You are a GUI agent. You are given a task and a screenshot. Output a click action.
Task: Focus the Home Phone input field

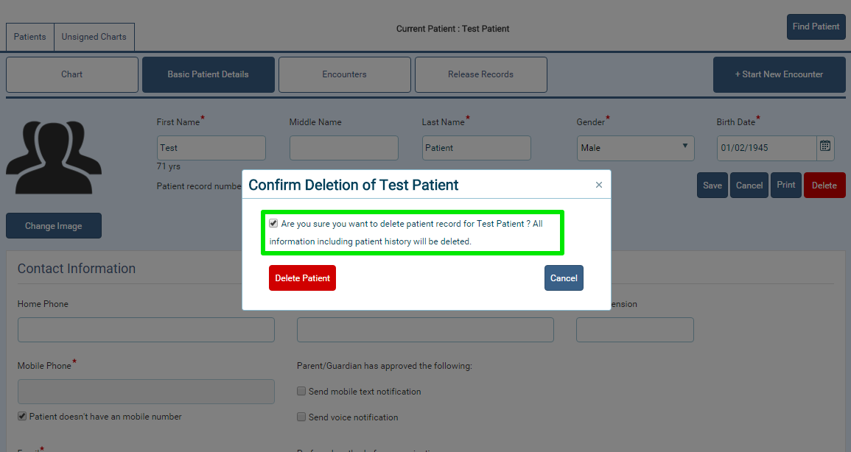(x=146, y=330)
